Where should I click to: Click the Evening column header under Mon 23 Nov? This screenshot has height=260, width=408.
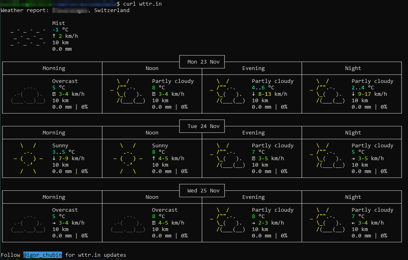[253, 68]
